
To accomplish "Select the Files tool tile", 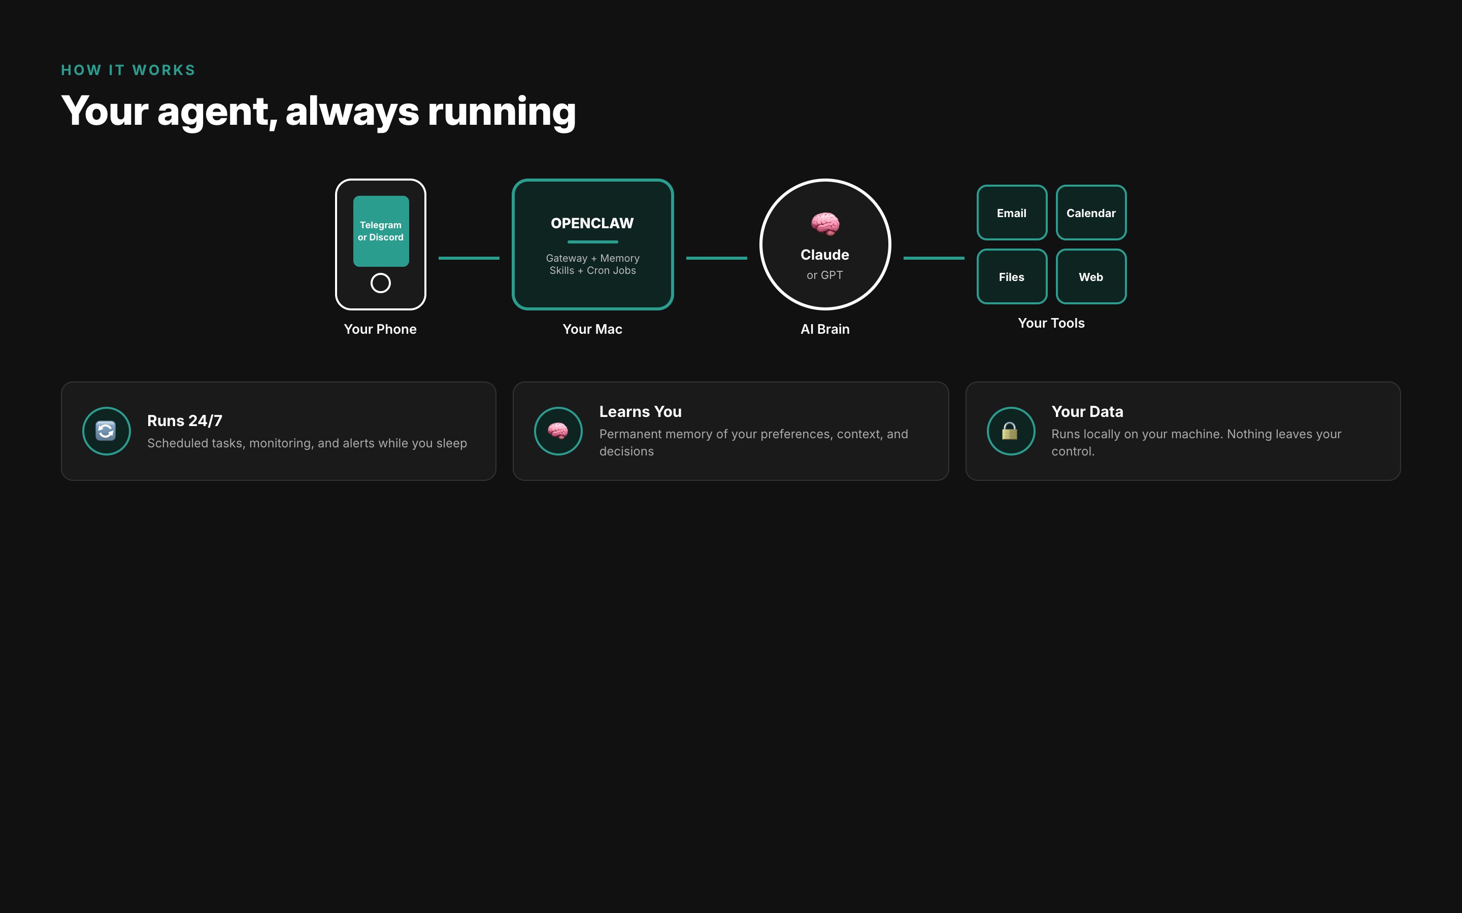I will point(1011,276).
